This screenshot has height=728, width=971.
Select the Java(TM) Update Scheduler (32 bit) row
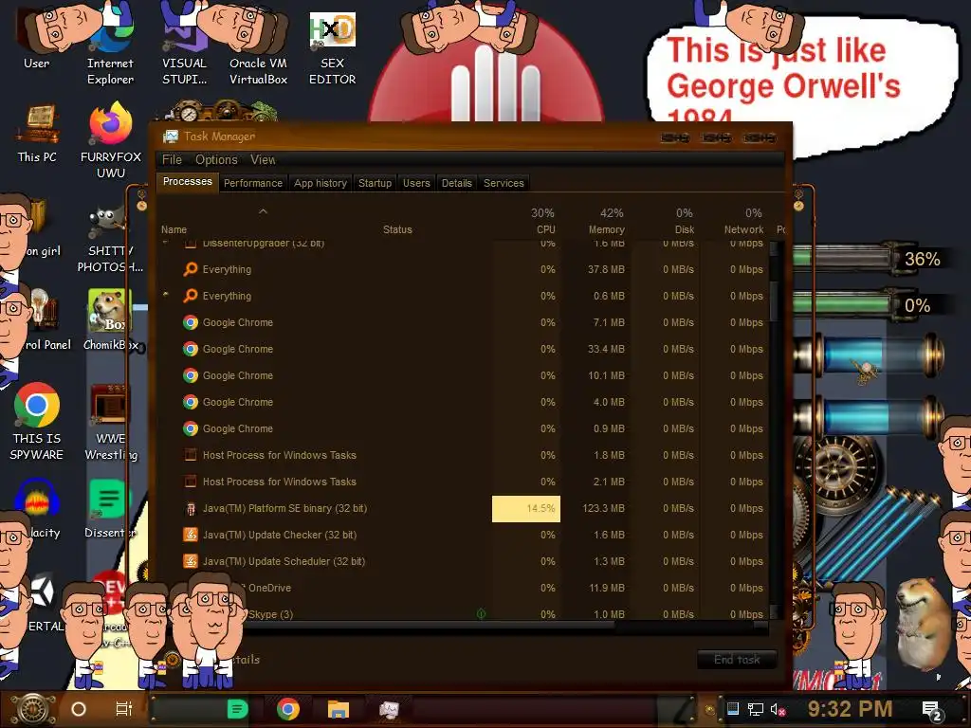point(463,561)
